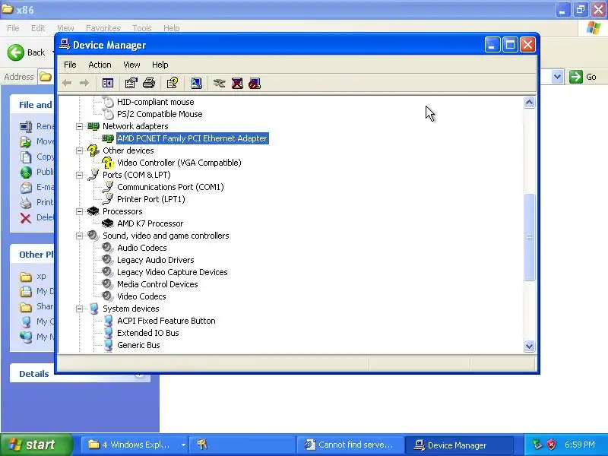Click the Audio Codecs speaker icon

[x=107, y=248]
